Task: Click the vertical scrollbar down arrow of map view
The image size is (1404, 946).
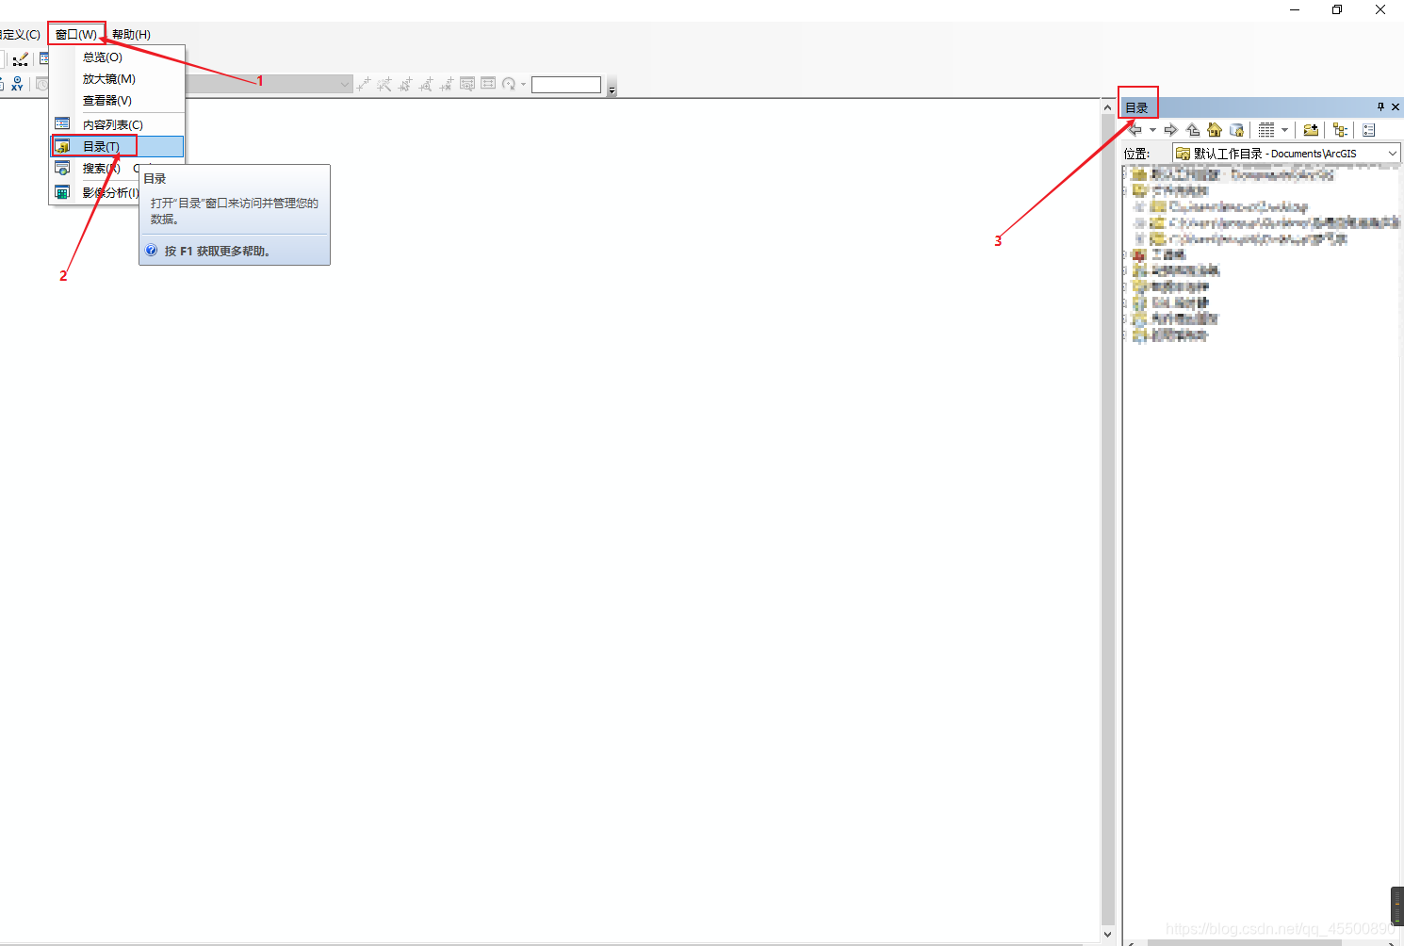Action: point(1108,934)
